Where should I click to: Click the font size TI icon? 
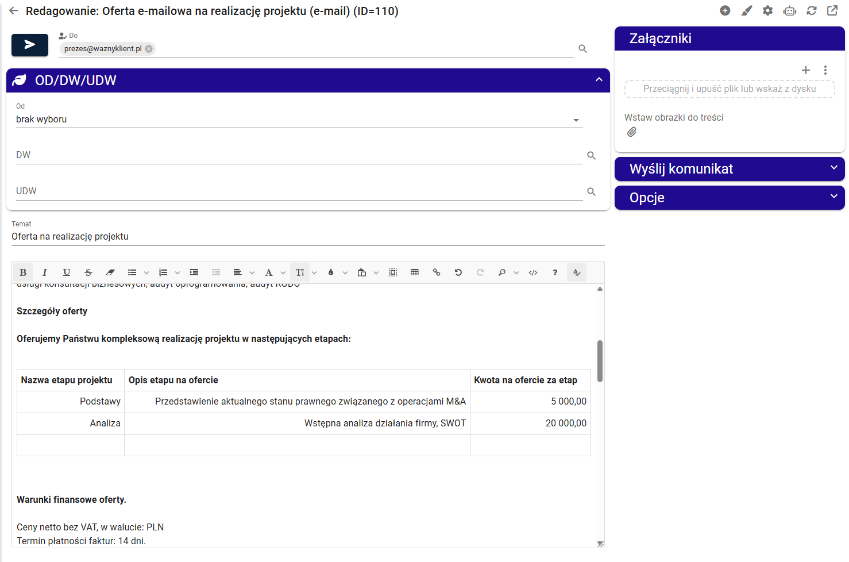click(300, 272)
